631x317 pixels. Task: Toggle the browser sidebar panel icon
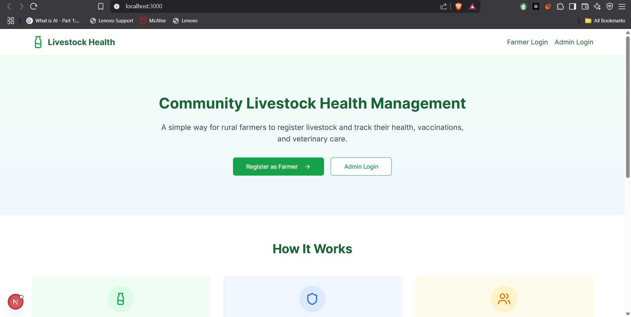click(573, 6)
